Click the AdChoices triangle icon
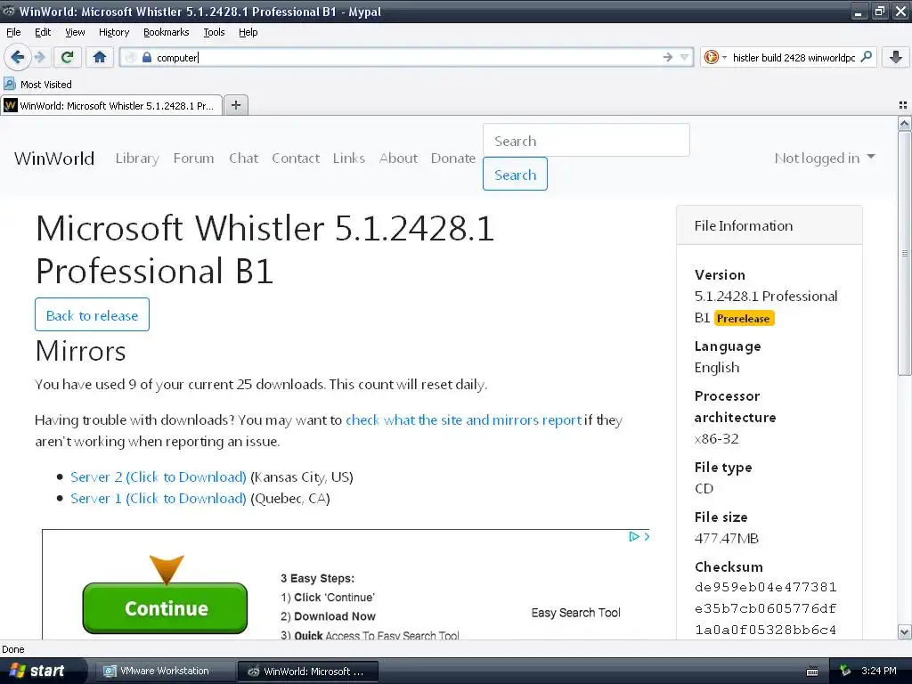This screenshot has height=684, width=912. (634, 536)
